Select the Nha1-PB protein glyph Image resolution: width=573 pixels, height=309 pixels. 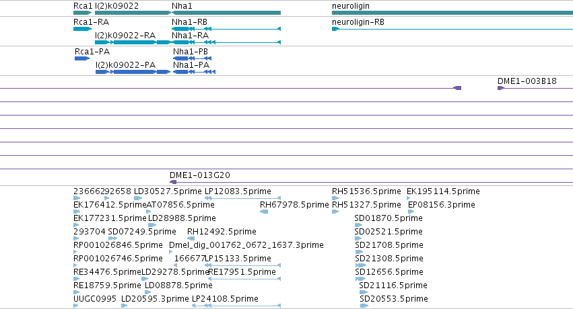[x=192, y=58]
